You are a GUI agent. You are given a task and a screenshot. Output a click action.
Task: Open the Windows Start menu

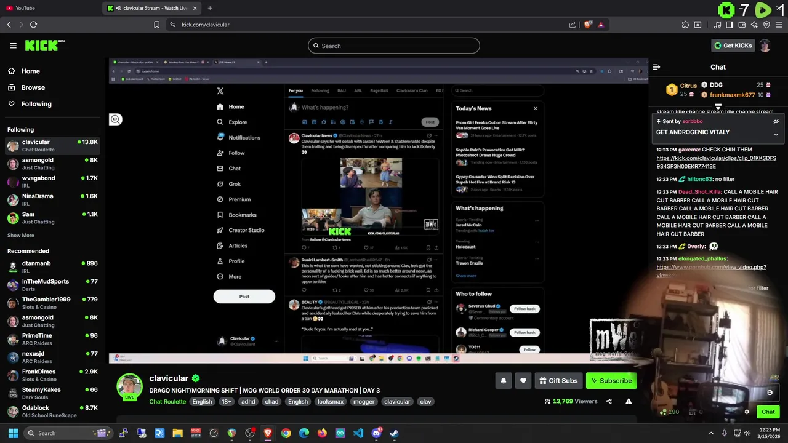[13, 433]
